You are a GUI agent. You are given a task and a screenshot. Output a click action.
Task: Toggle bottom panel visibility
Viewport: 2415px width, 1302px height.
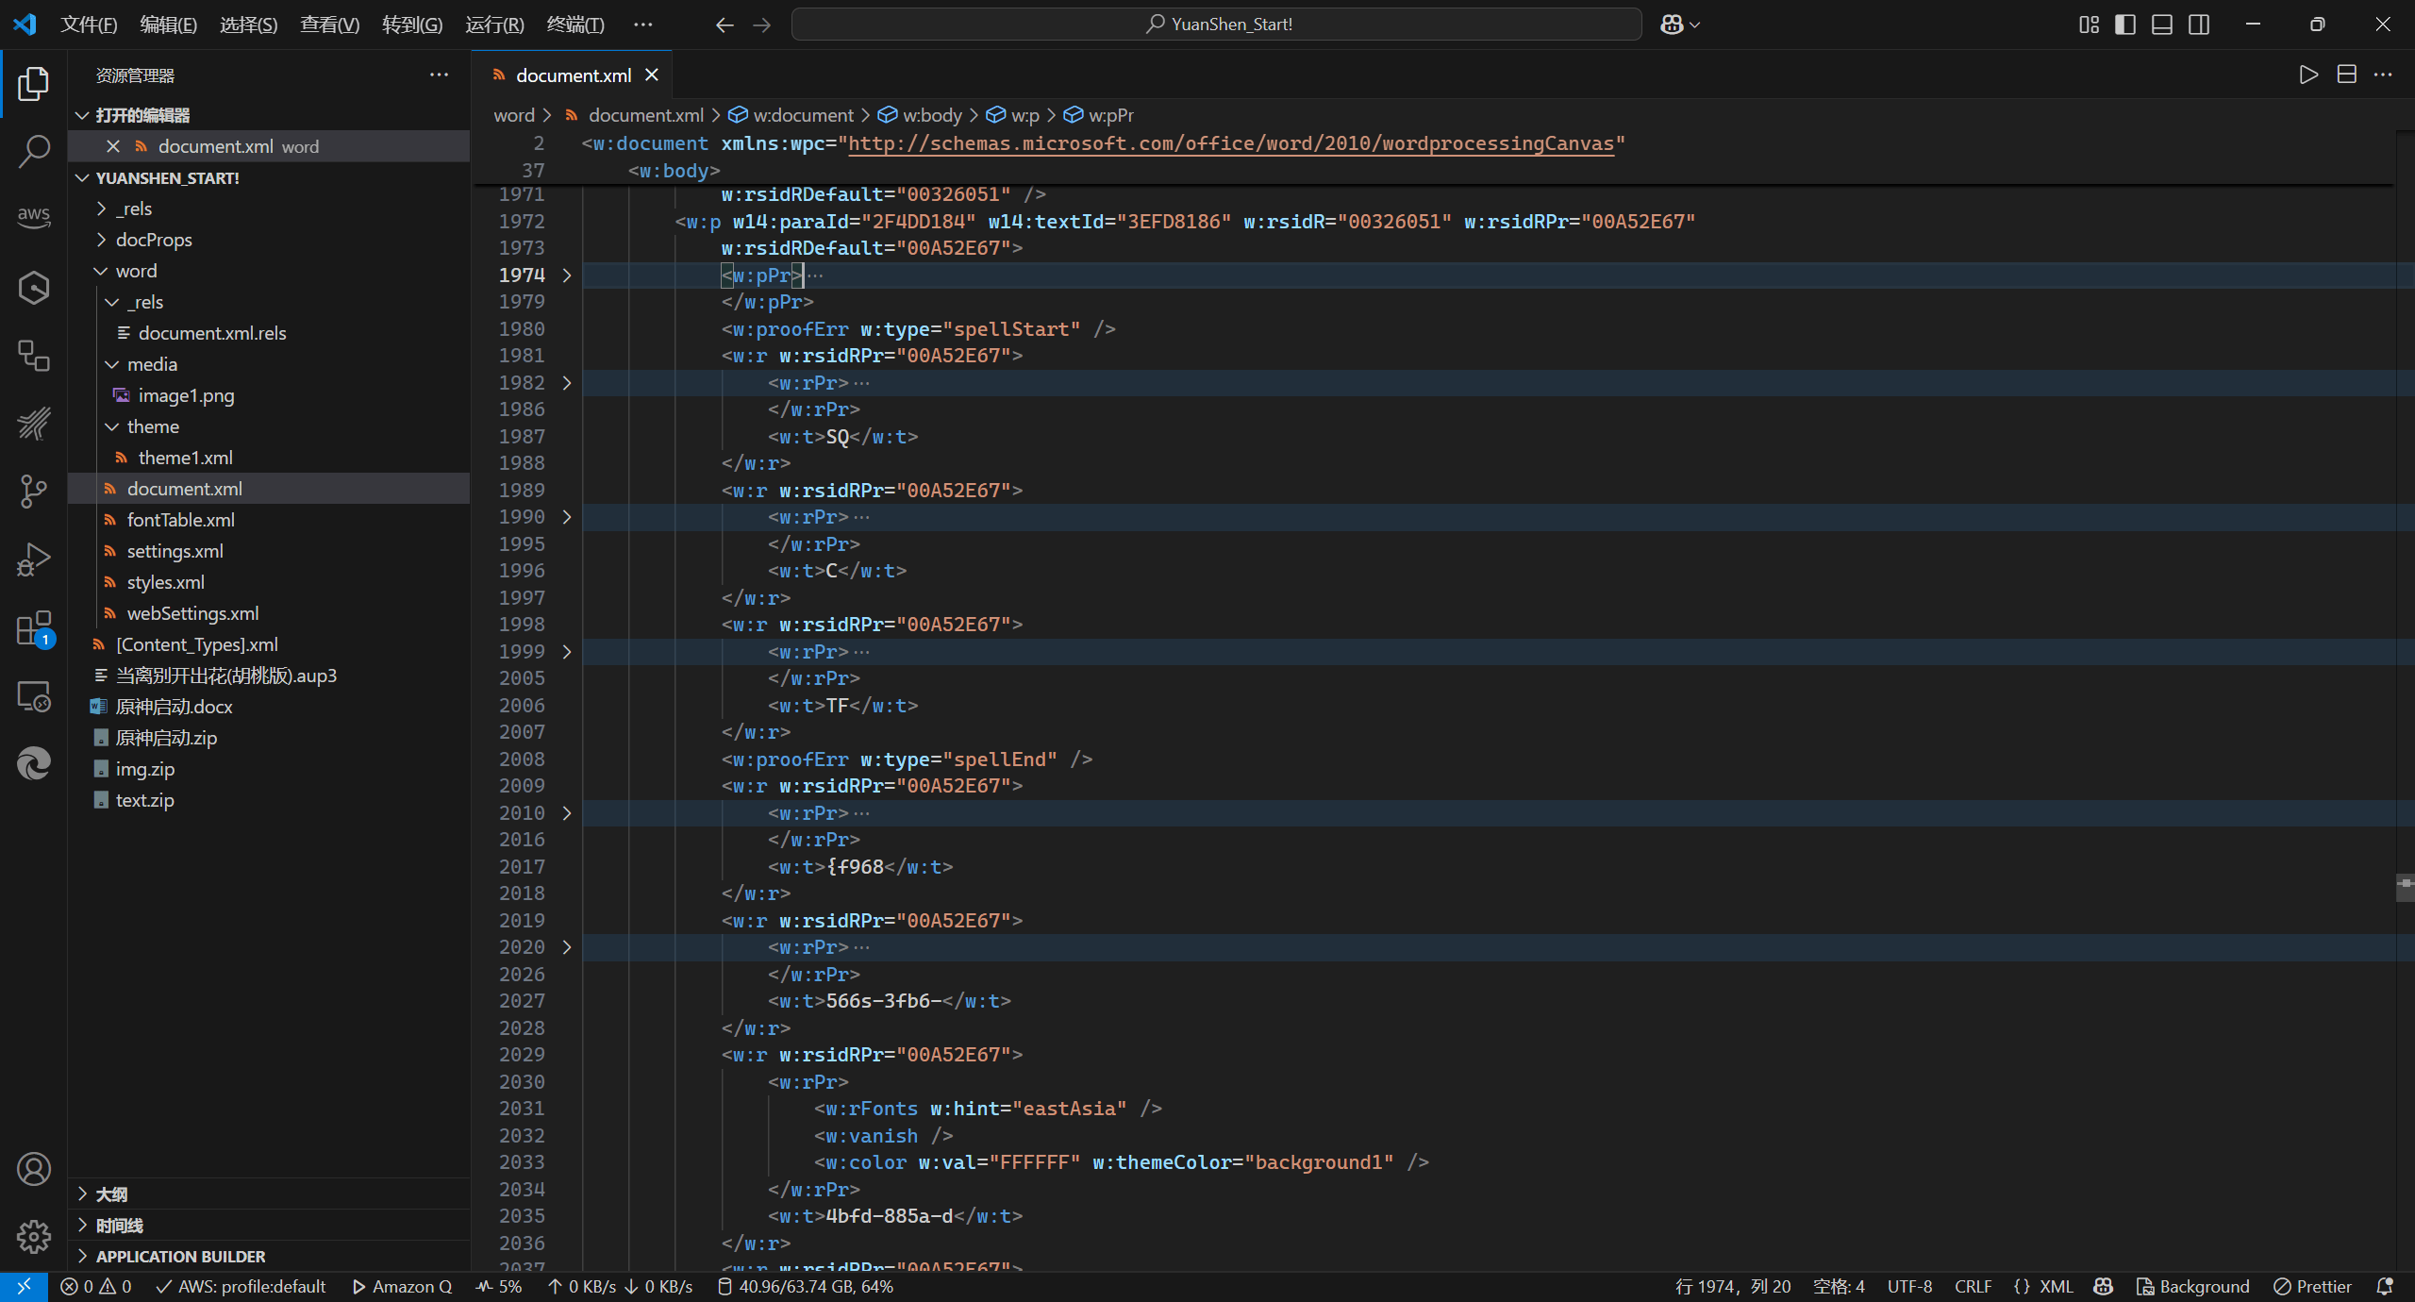(2162, 25)
